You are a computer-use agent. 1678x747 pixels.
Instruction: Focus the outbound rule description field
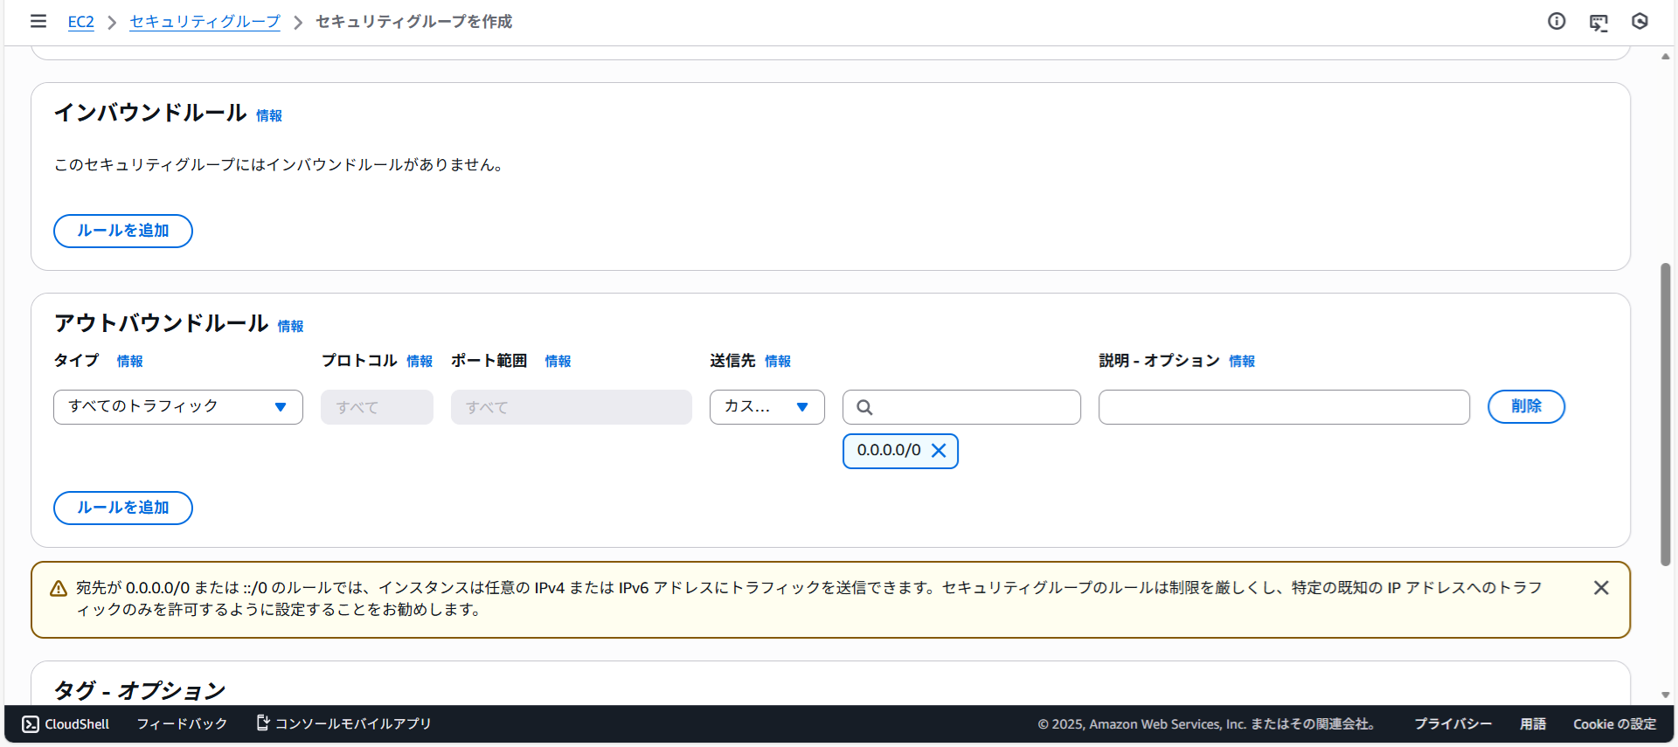pyautogui.click(x=1283, y=407)
